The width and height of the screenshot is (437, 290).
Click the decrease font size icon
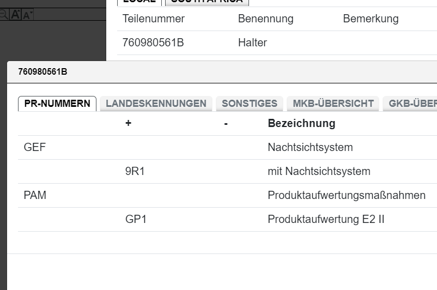point(27,15)
